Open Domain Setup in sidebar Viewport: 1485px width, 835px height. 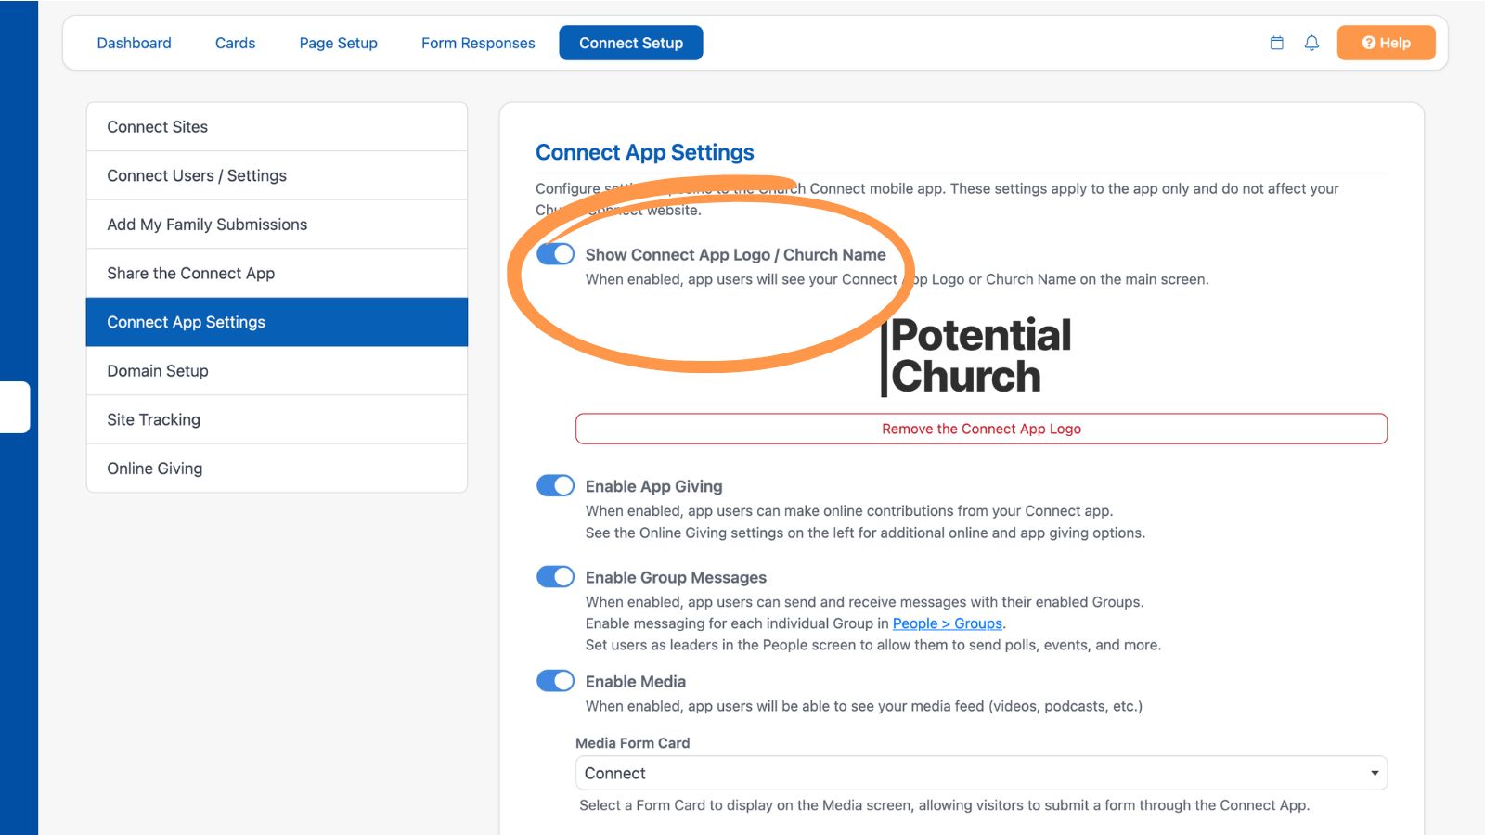click(277, 371)
